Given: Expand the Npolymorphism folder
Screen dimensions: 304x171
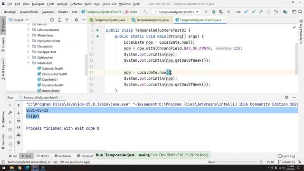Looking at the screenshot, I should pos(28,41).
